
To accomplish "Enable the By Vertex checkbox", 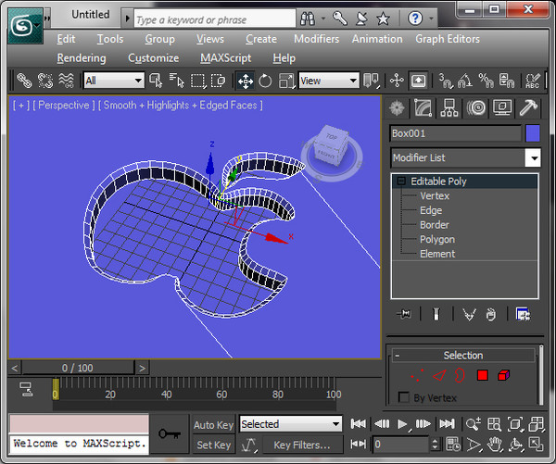I will (x=403, y=397).
